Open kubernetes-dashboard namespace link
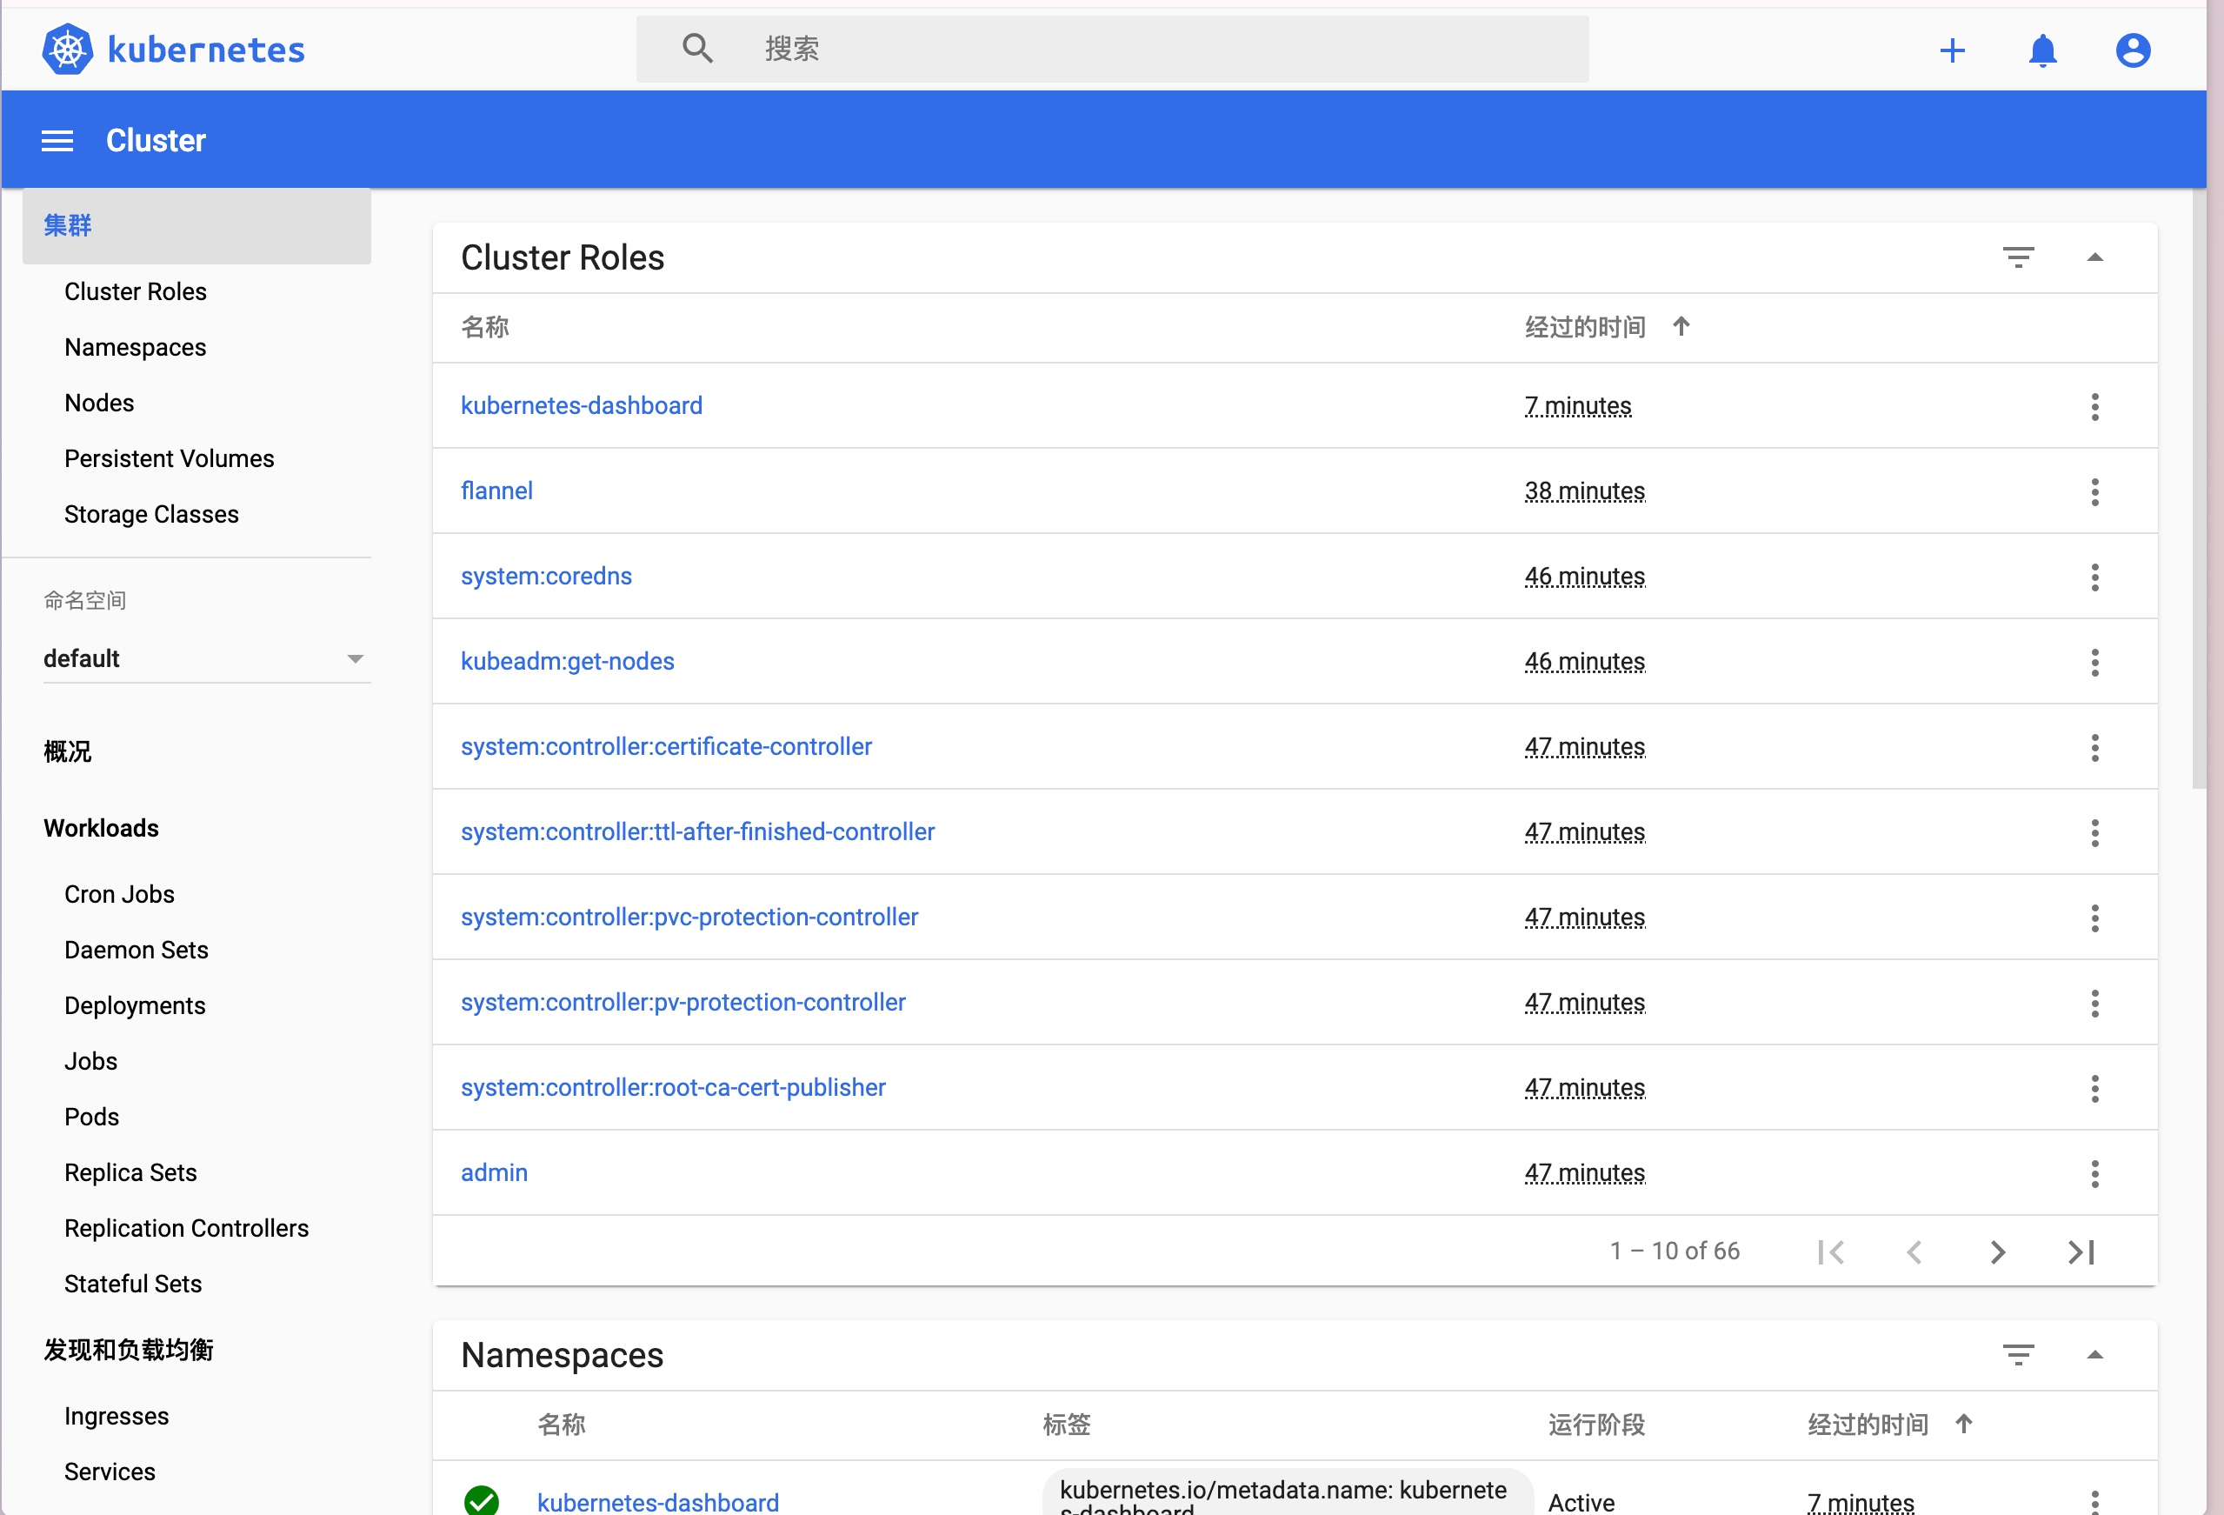This screenshot has width=2224, height=1515. 657,1502
